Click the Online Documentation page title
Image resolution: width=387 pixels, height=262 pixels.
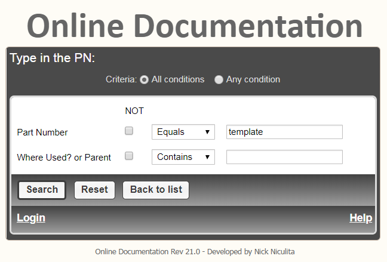click(194, 26)
